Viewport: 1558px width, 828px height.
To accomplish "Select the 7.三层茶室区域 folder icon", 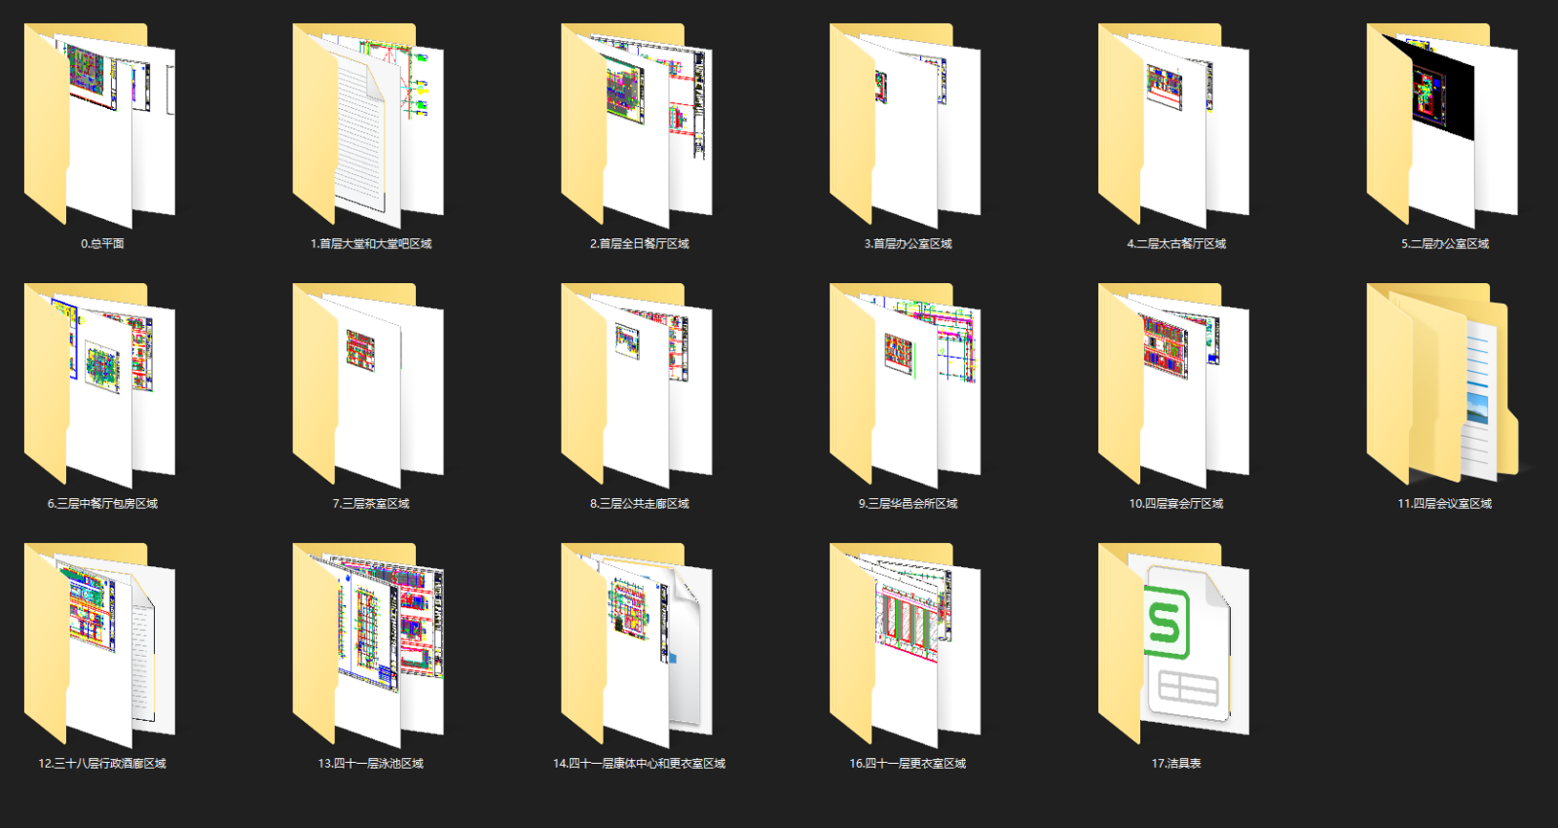I will tap(368, 385).
